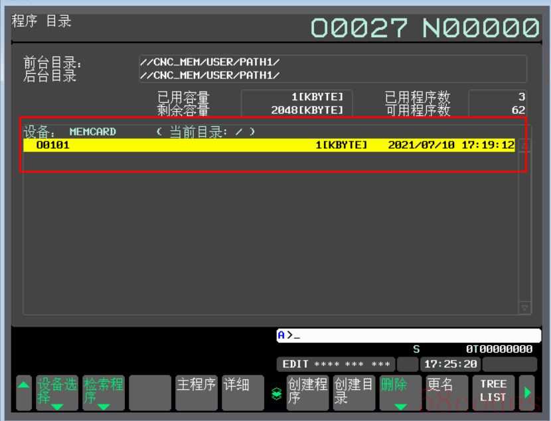Click the 当前目录 current directory label
The height and width of the screenshot is (421, 551).
click(198, 131)
